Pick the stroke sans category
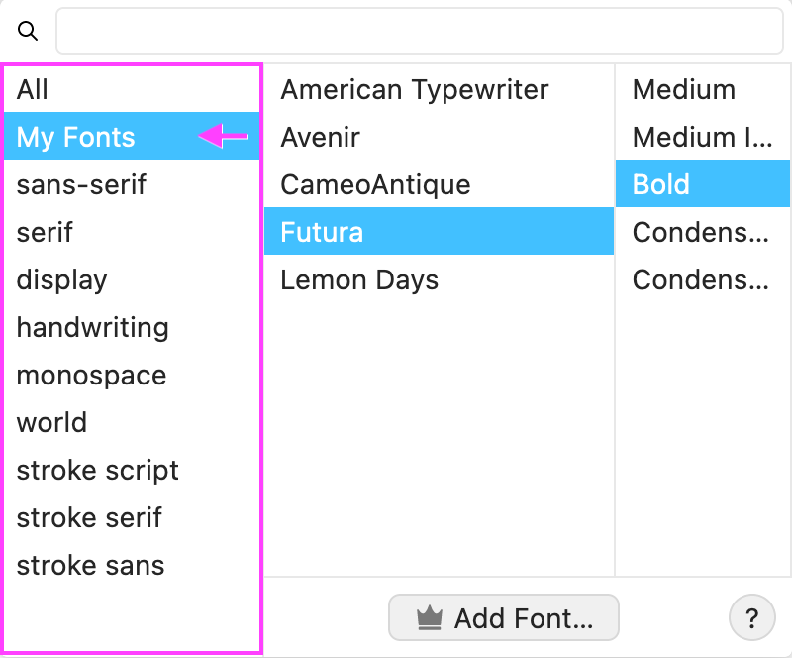 pyautogui.click(x=90, y=566)
